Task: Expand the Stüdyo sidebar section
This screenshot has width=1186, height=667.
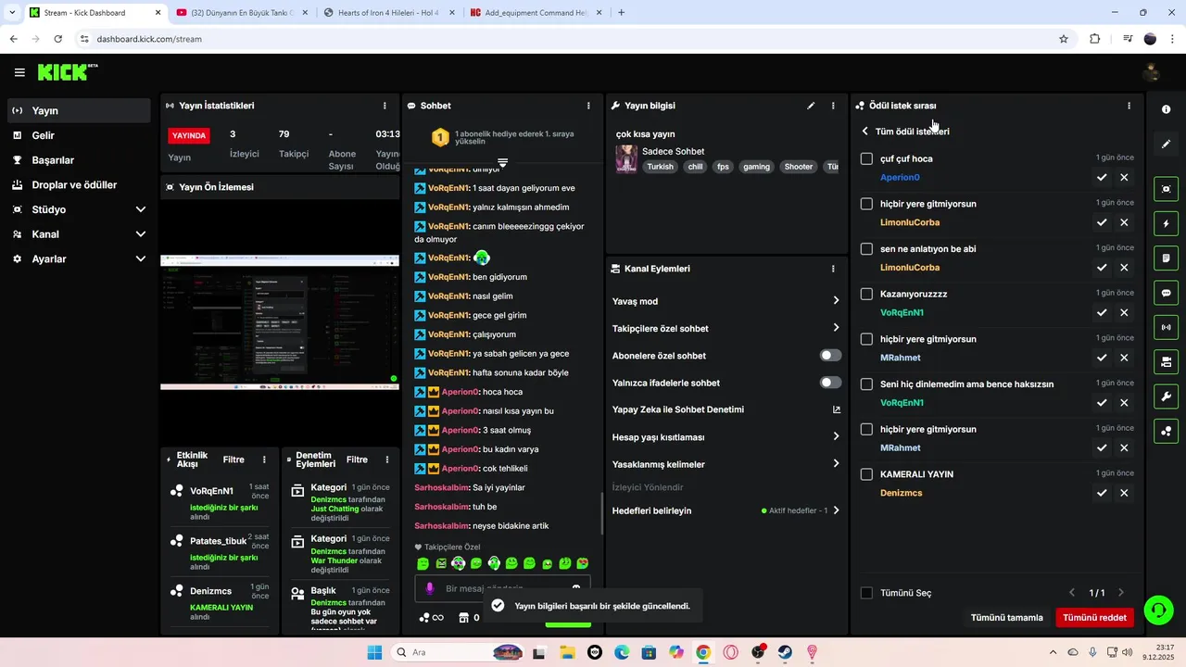Action: coord(141,209)
